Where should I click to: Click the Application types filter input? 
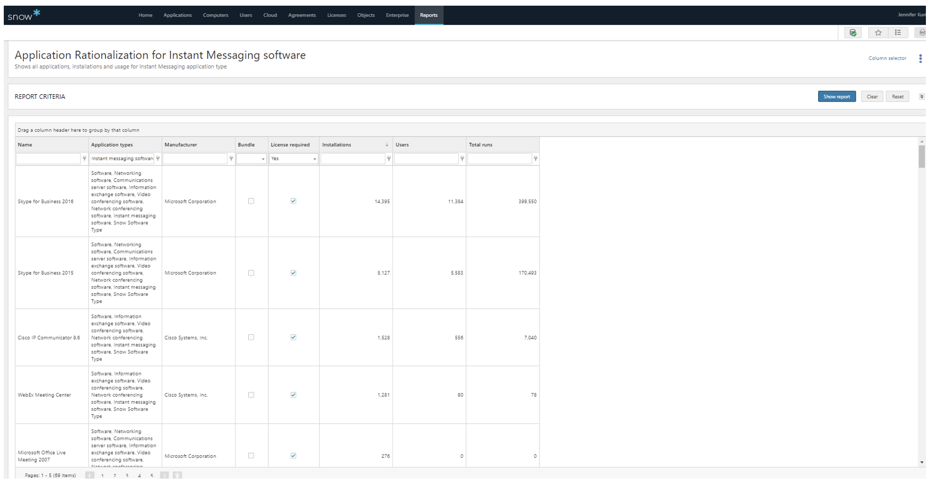(x=122, y=158)
